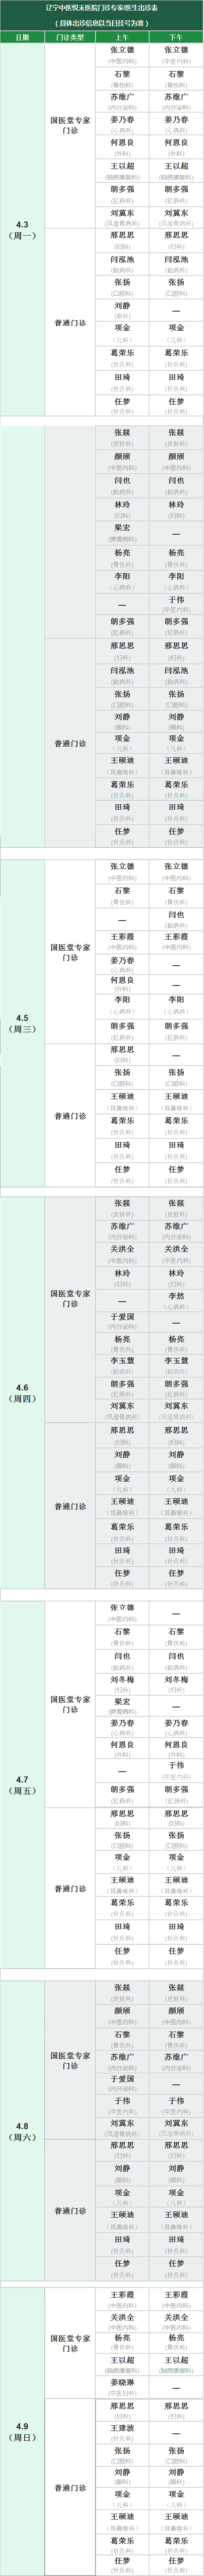This screenshot has width=204, height=2576.
Task: Select the 4.6 (周四) date cell
Action: coord(22,1393)
